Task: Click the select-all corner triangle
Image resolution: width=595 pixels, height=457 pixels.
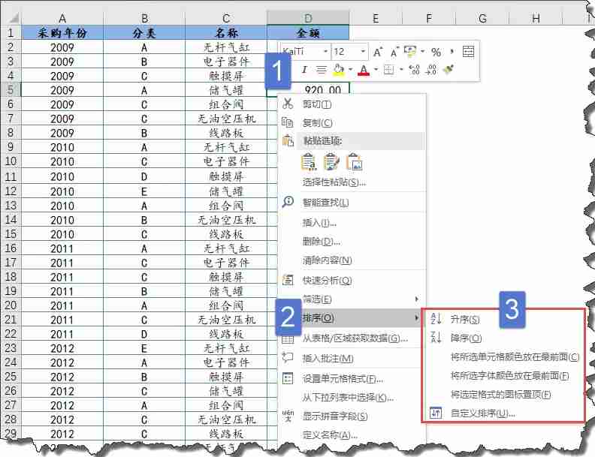Action: 13,17
